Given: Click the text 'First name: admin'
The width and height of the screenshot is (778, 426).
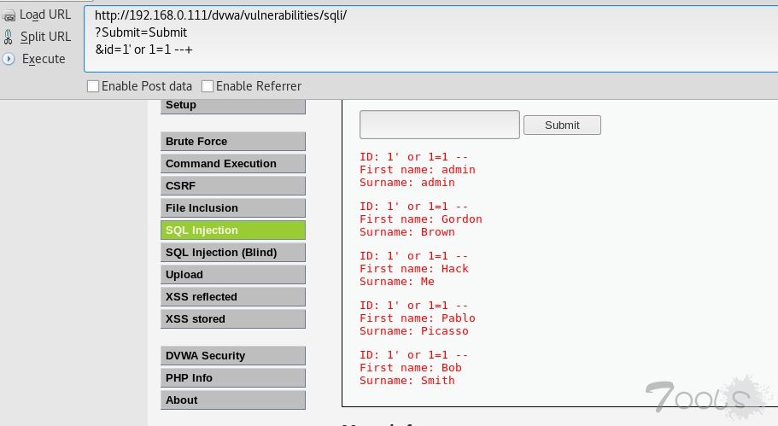Looking at the screenshot, I should 418,170.
